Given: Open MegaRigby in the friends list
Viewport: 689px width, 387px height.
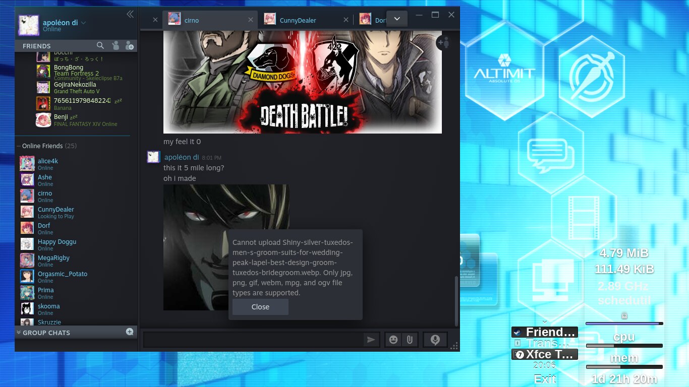Looking at the screenshot, I should 53,258.
